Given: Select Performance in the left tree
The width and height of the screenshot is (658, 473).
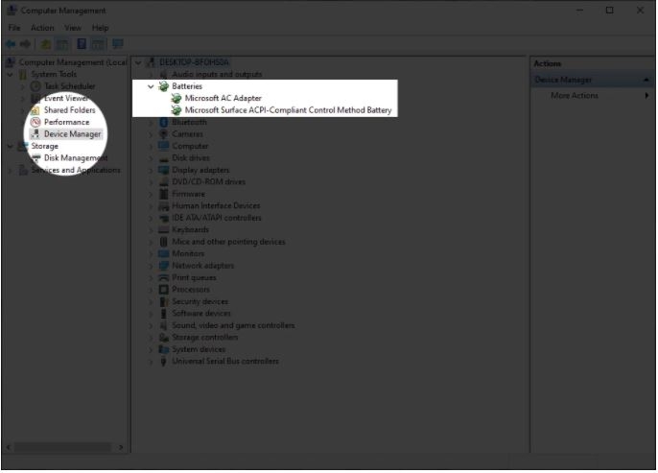Looking at the screenshot, I should click(x=67, y=122).
